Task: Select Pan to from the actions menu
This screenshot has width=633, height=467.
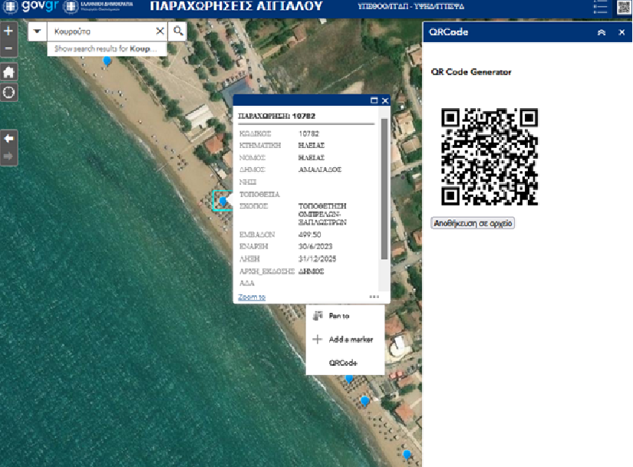Action: [345, 316]
